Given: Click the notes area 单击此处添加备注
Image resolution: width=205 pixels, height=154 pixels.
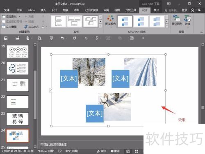Looking at the screenshot, I should [x=53, y=144].
